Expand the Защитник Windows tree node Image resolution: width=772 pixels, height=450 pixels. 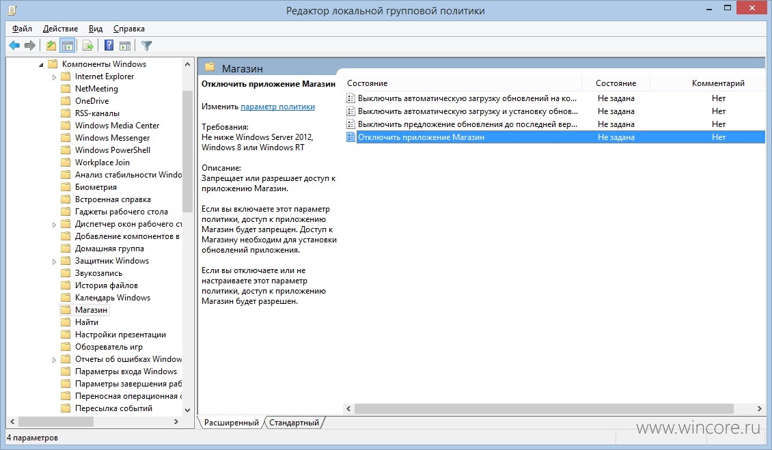tap(54, 262)
